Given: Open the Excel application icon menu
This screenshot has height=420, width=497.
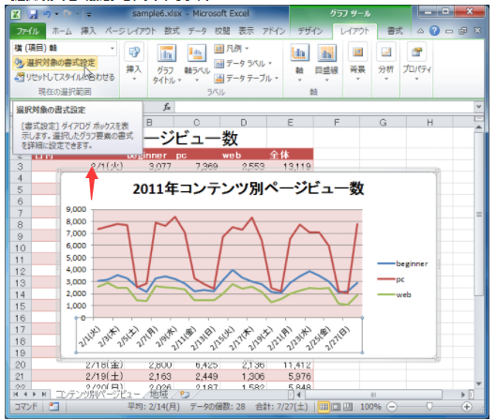Looking at the screenshot, I should pos(16,14).
